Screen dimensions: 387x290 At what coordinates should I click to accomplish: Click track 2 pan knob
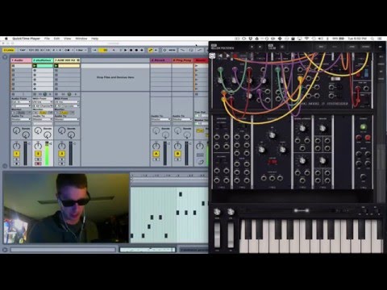coord(38,147)
